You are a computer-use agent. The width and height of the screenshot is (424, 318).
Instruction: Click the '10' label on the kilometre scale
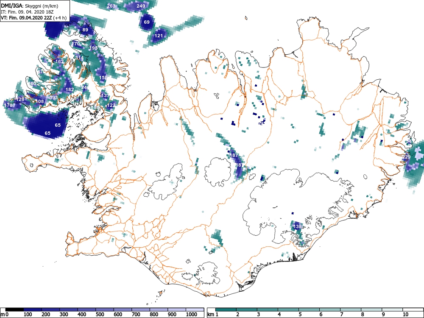(405, 315)
